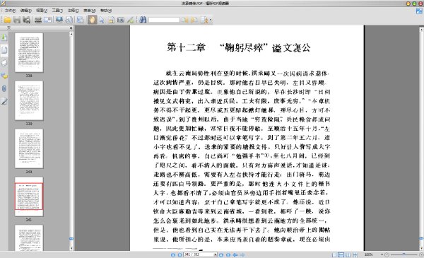
Task: Click the monitor screen toolbar icon
Action: tap(59, 20)
